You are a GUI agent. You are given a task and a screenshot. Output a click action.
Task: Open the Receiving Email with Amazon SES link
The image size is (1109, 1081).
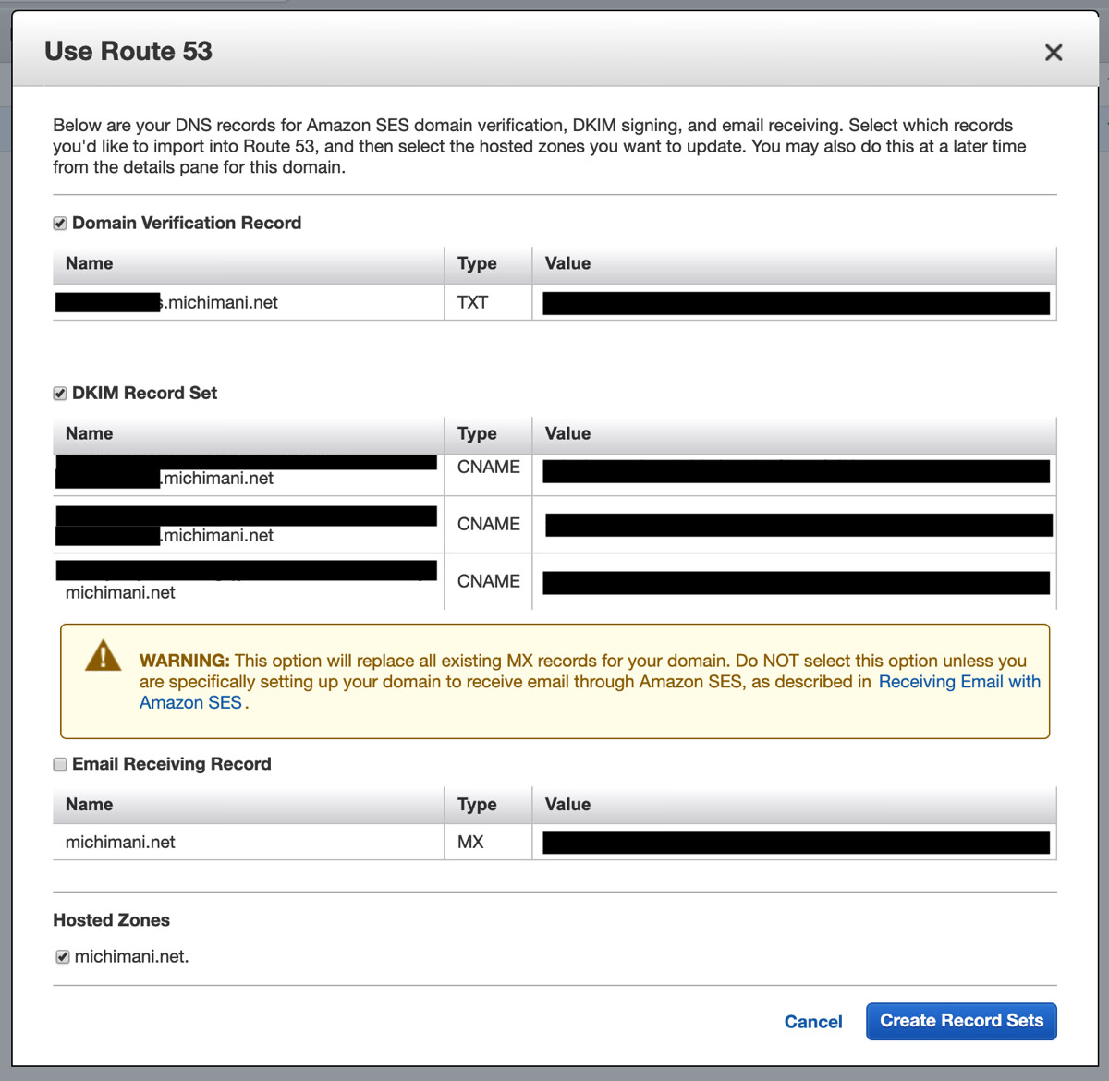tap(959, 682)
